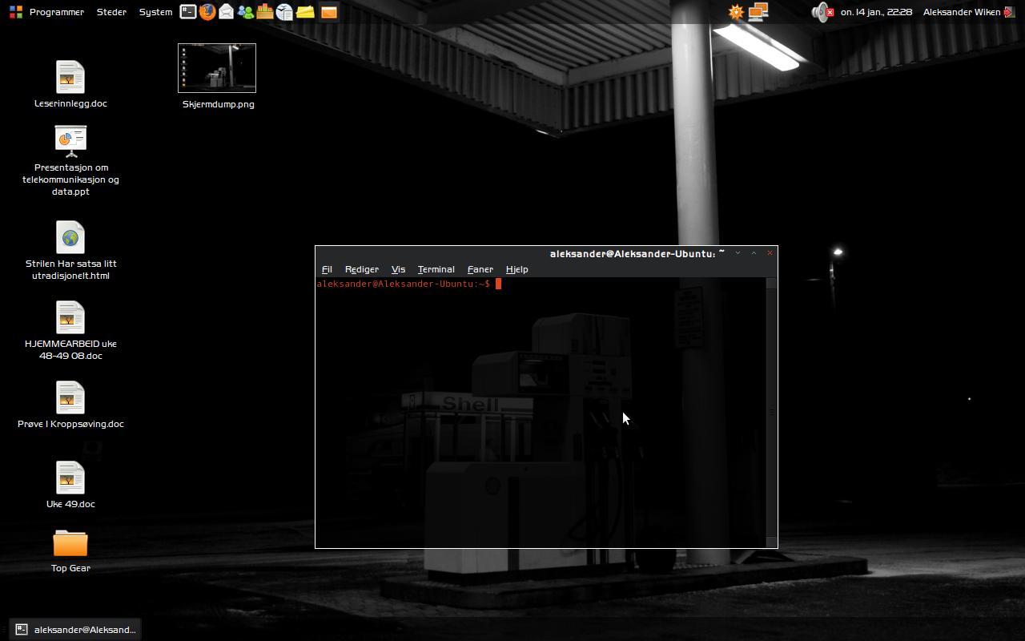The image size is (1025, 641).
Task: Open the System menu
Action: coord(155,12)
